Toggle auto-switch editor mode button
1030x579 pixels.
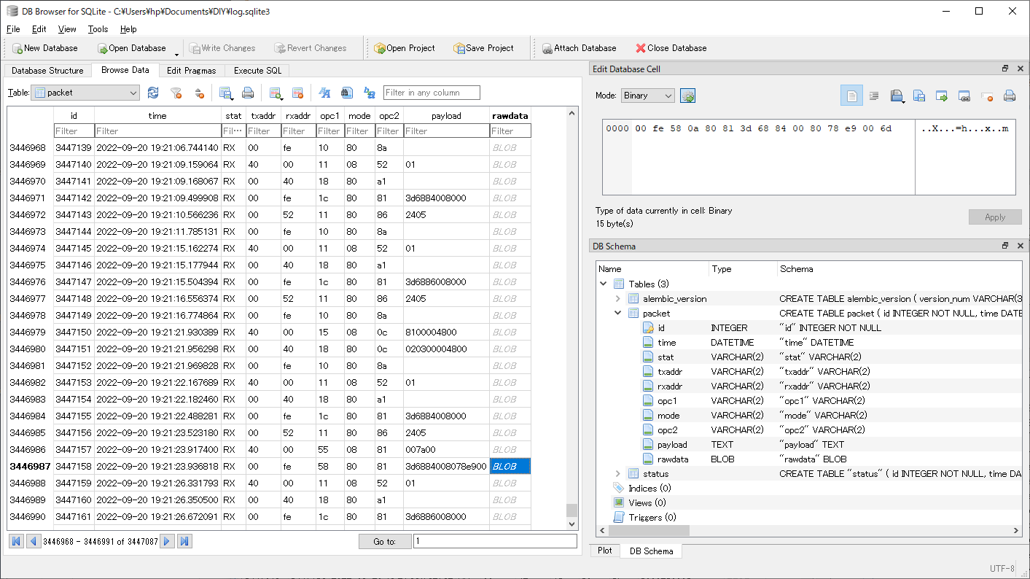pyautogui.click(x=687, y=96)
